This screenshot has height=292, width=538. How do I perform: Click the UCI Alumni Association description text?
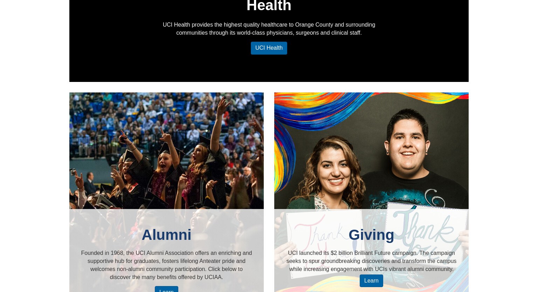166,265
